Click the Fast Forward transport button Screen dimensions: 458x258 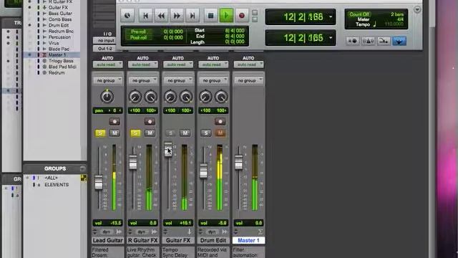coord(177,16)
